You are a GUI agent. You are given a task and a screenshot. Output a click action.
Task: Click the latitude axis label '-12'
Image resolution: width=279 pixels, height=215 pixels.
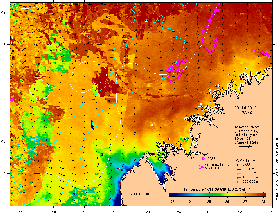[3, 12]
